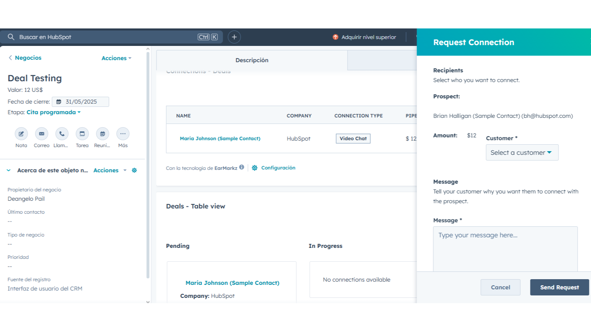Open the Más ellipsis icon
Viewport: 591px width, 332px height.
click(123, 134)
